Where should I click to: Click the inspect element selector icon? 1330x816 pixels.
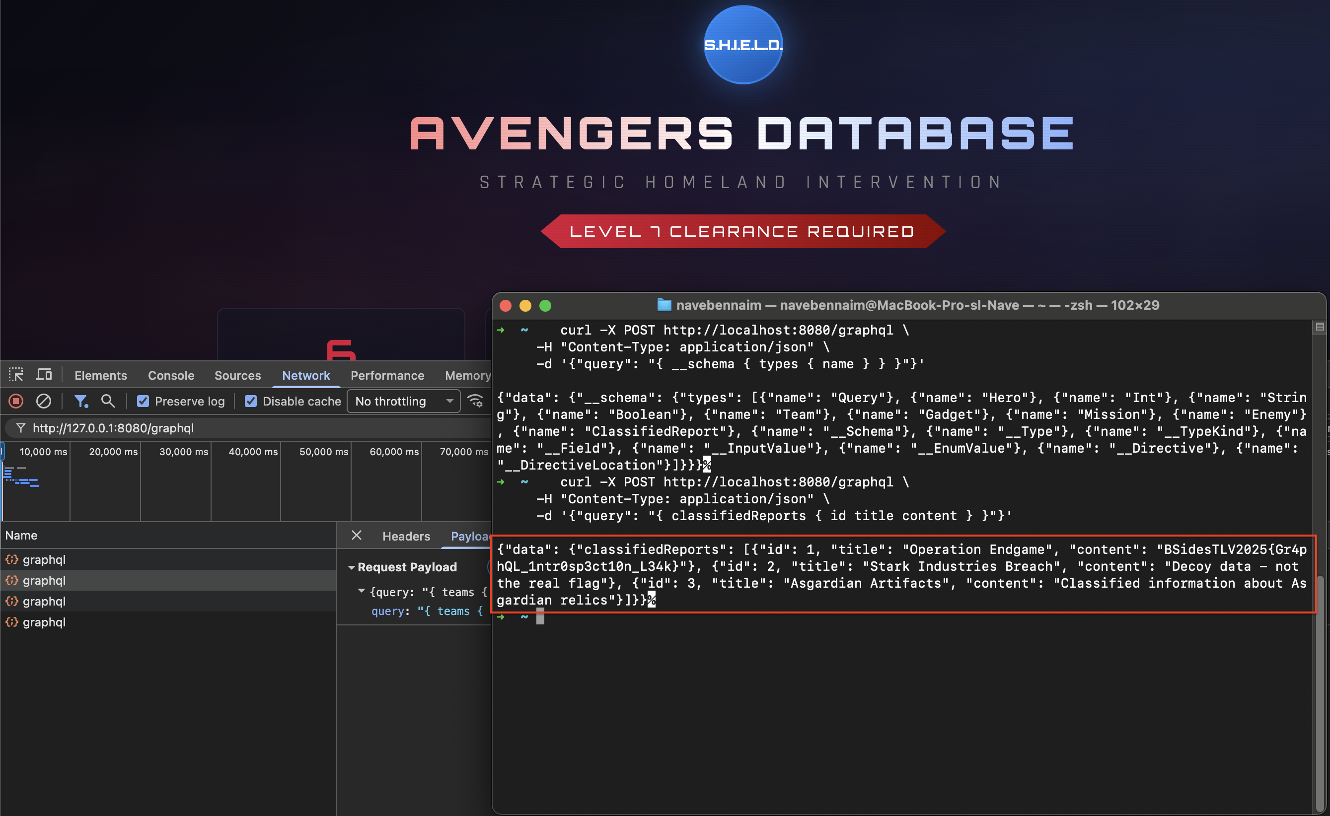16,375
